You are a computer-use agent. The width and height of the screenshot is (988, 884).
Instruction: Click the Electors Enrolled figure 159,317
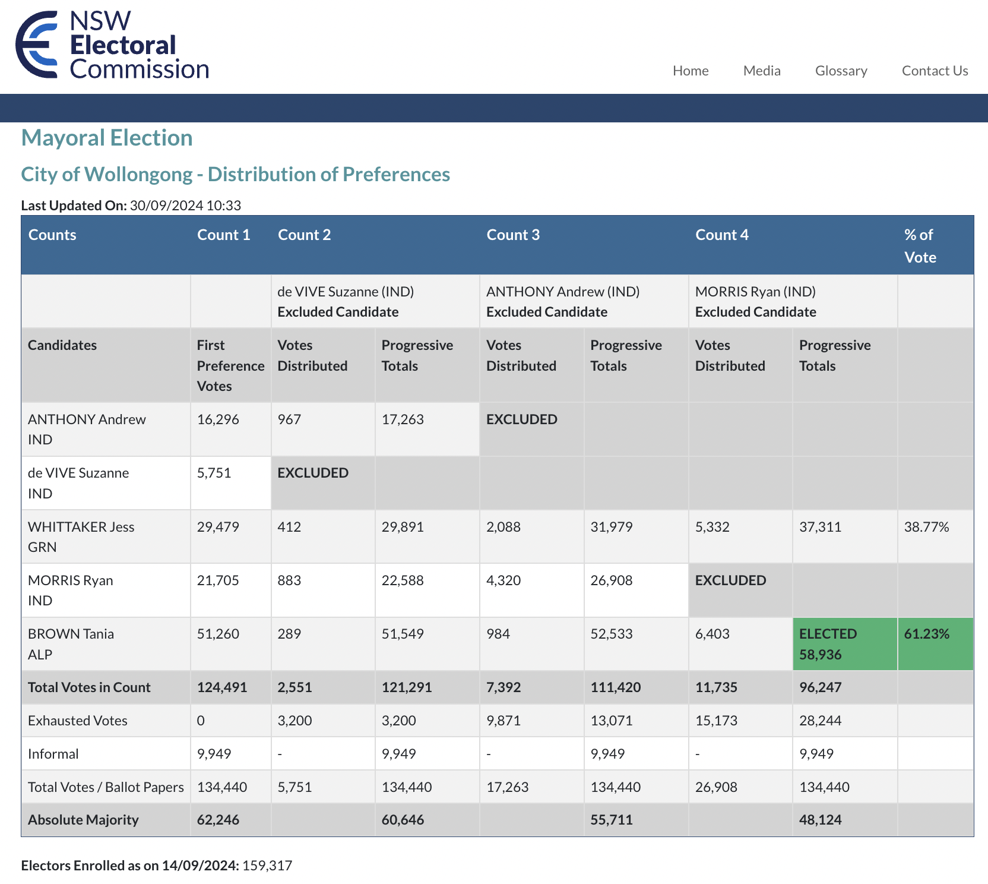tap(267, 866)
